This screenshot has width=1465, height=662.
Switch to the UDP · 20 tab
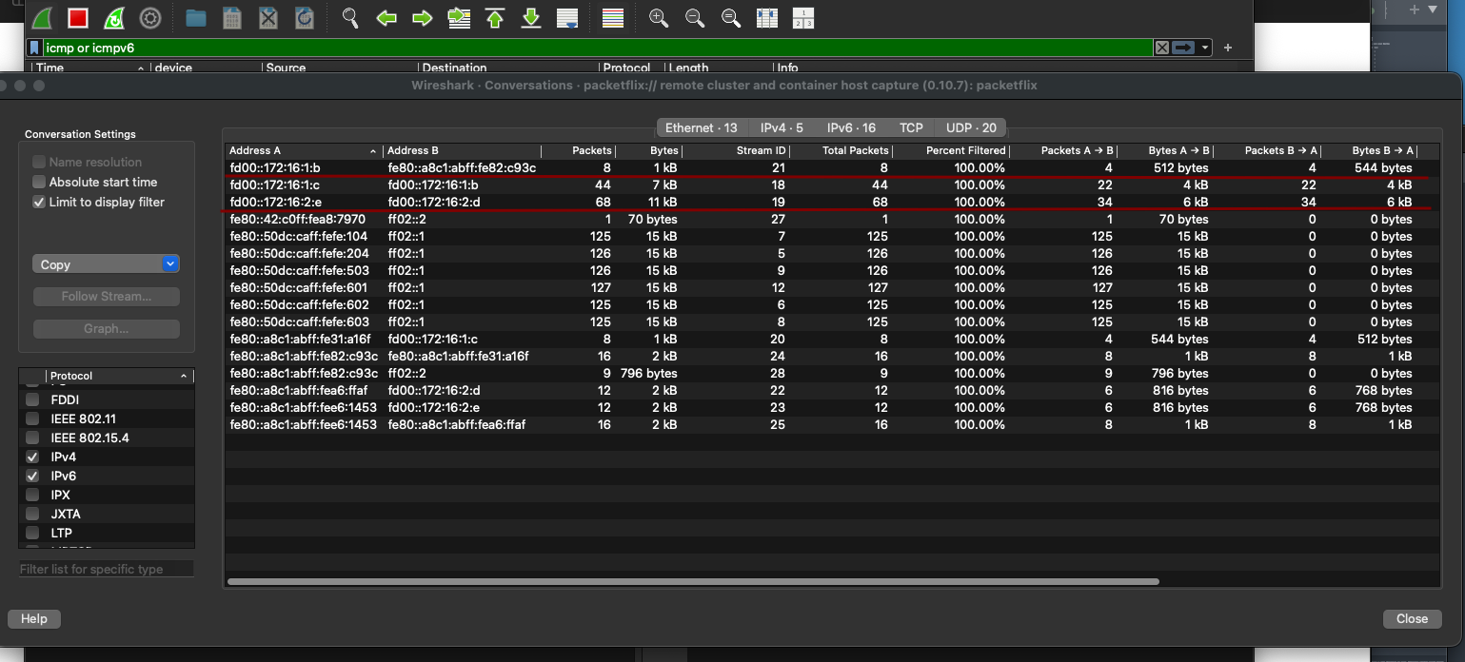click(x=971, y=127)
